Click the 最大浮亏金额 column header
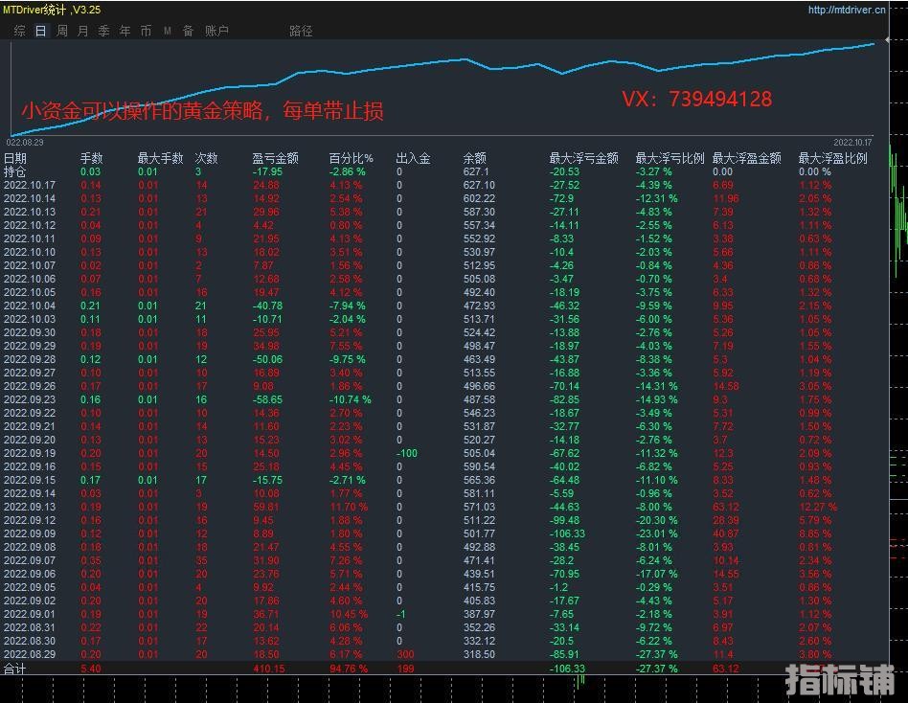 pos(583,158)
